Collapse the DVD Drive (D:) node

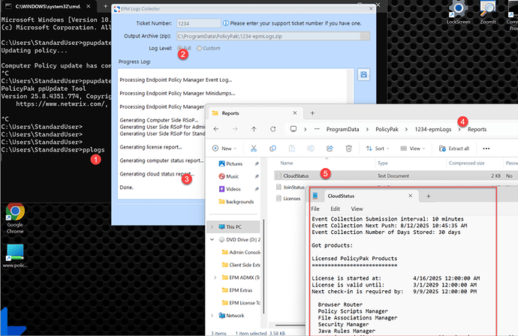pos(212,239)
